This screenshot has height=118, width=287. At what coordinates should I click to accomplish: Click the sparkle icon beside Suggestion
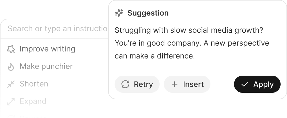coord(119,13)
